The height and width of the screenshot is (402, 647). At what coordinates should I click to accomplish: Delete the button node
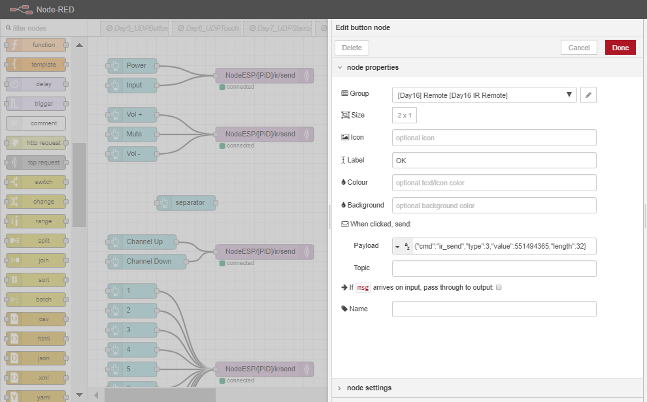[352, 48]
